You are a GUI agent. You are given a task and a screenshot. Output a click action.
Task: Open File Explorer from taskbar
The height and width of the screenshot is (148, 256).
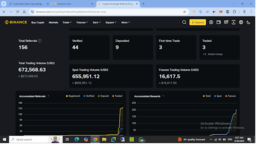coord(104,139)
